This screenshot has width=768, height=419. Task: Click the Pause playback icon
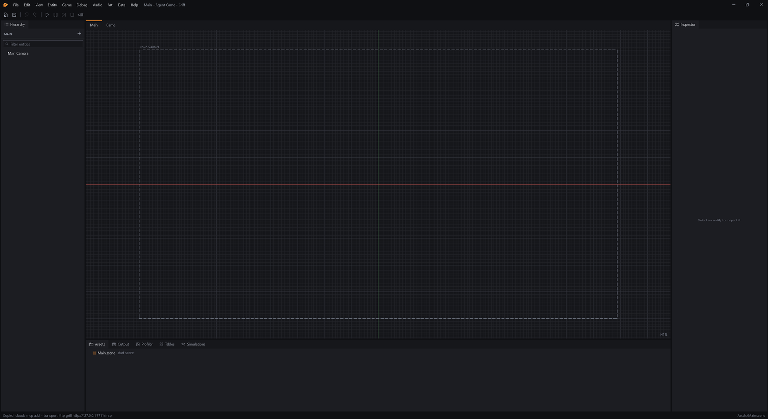coord(56,15)
